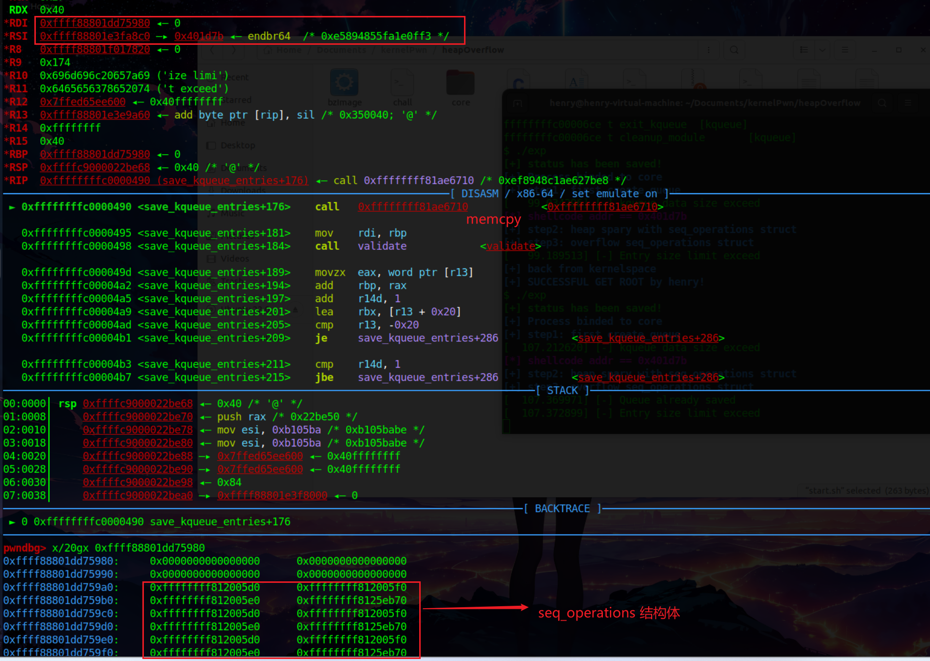Click the underlined validate symbol link
Screen dimensions: 930x661
[510, 246]
